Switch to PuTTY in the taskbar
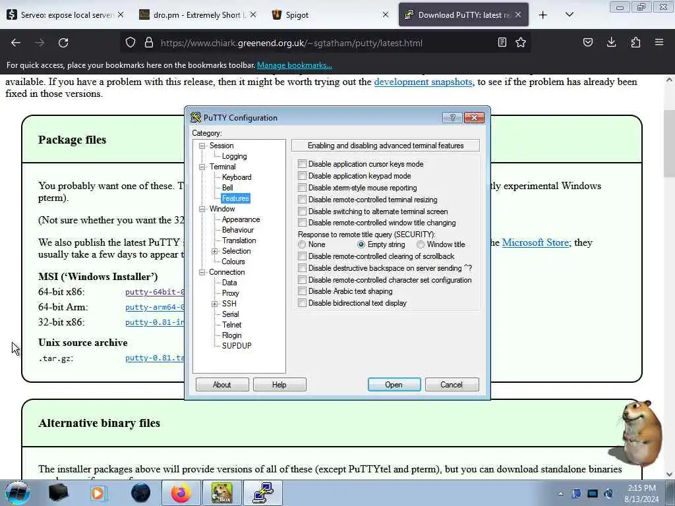675x506 pixels. [x=263, y=493]
